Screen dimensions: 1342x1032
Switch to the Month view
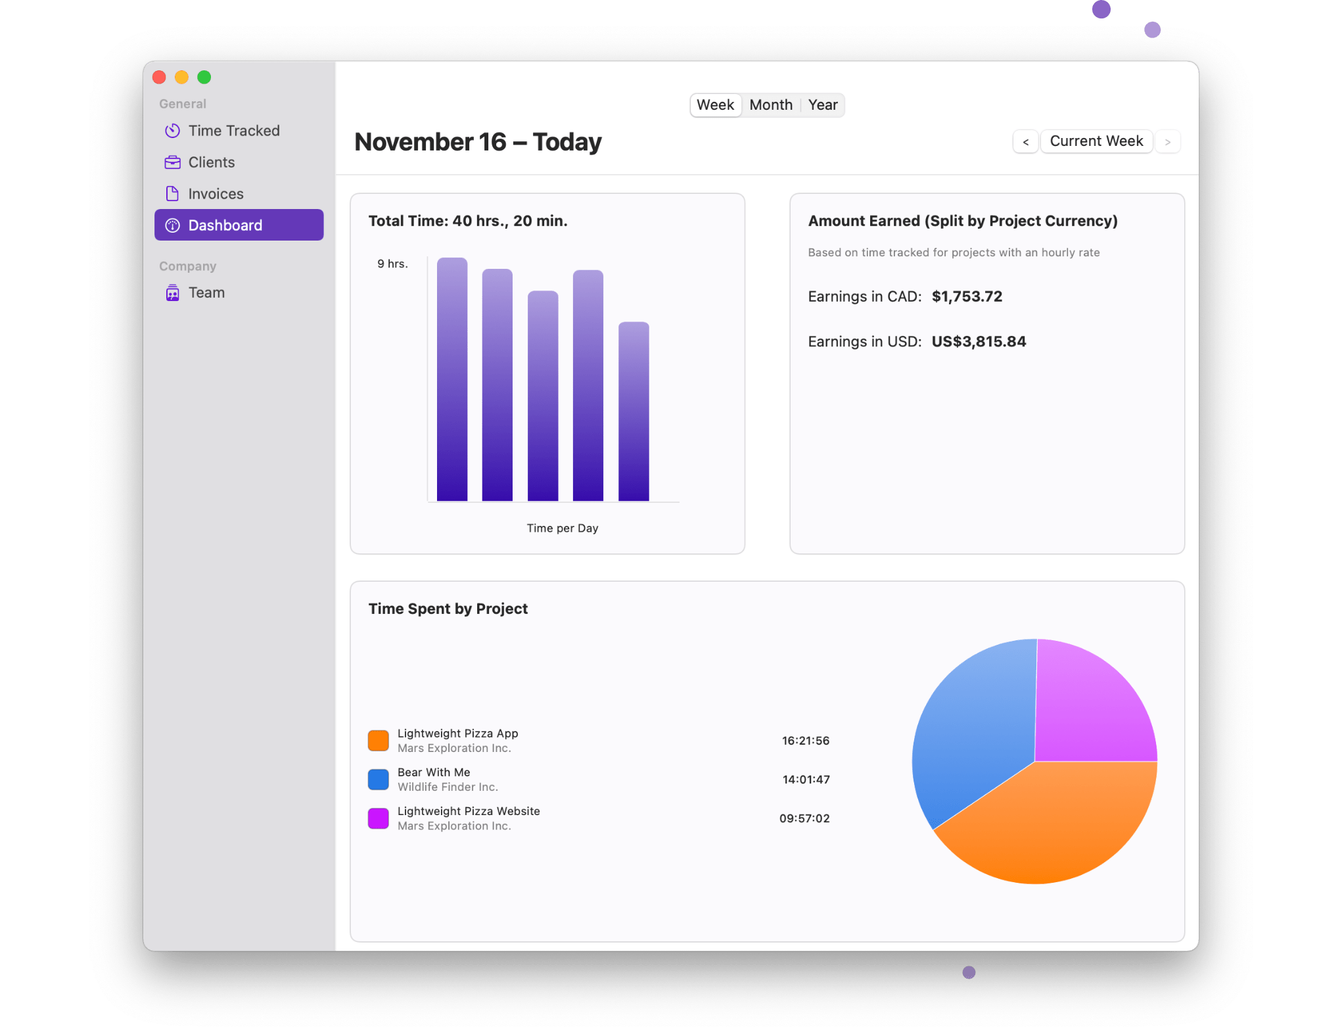point(770,105)
